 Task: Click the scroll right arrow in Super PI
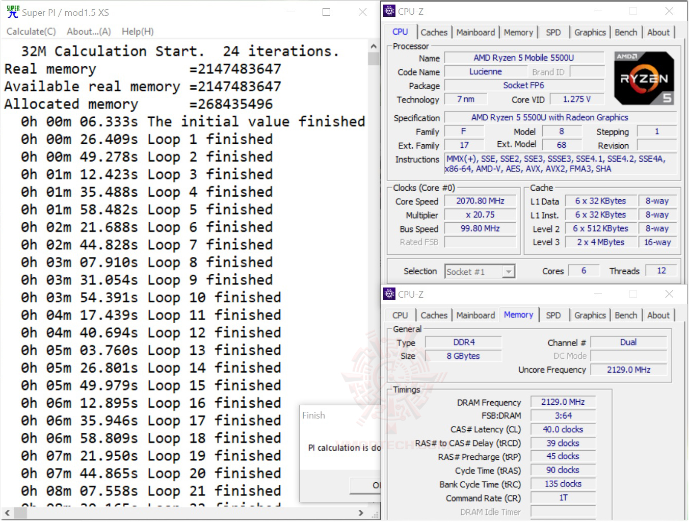(361, 513)
